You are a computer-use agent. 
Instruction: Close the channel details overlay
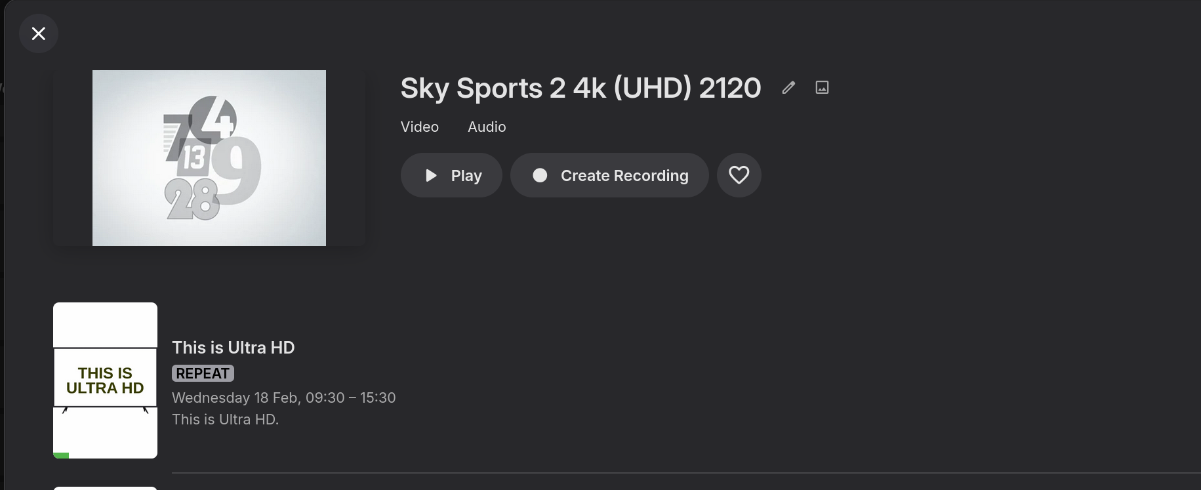(x=39, y=33)
